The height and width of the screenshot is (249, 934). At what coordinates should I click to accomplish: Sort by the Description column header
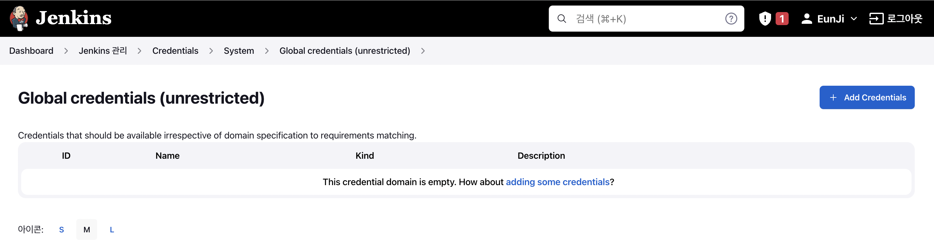tap(541, 155)
